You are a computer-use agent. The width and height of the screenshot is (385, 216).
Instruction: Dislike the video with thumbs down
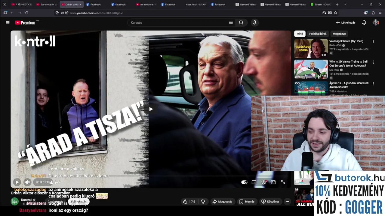203,202
